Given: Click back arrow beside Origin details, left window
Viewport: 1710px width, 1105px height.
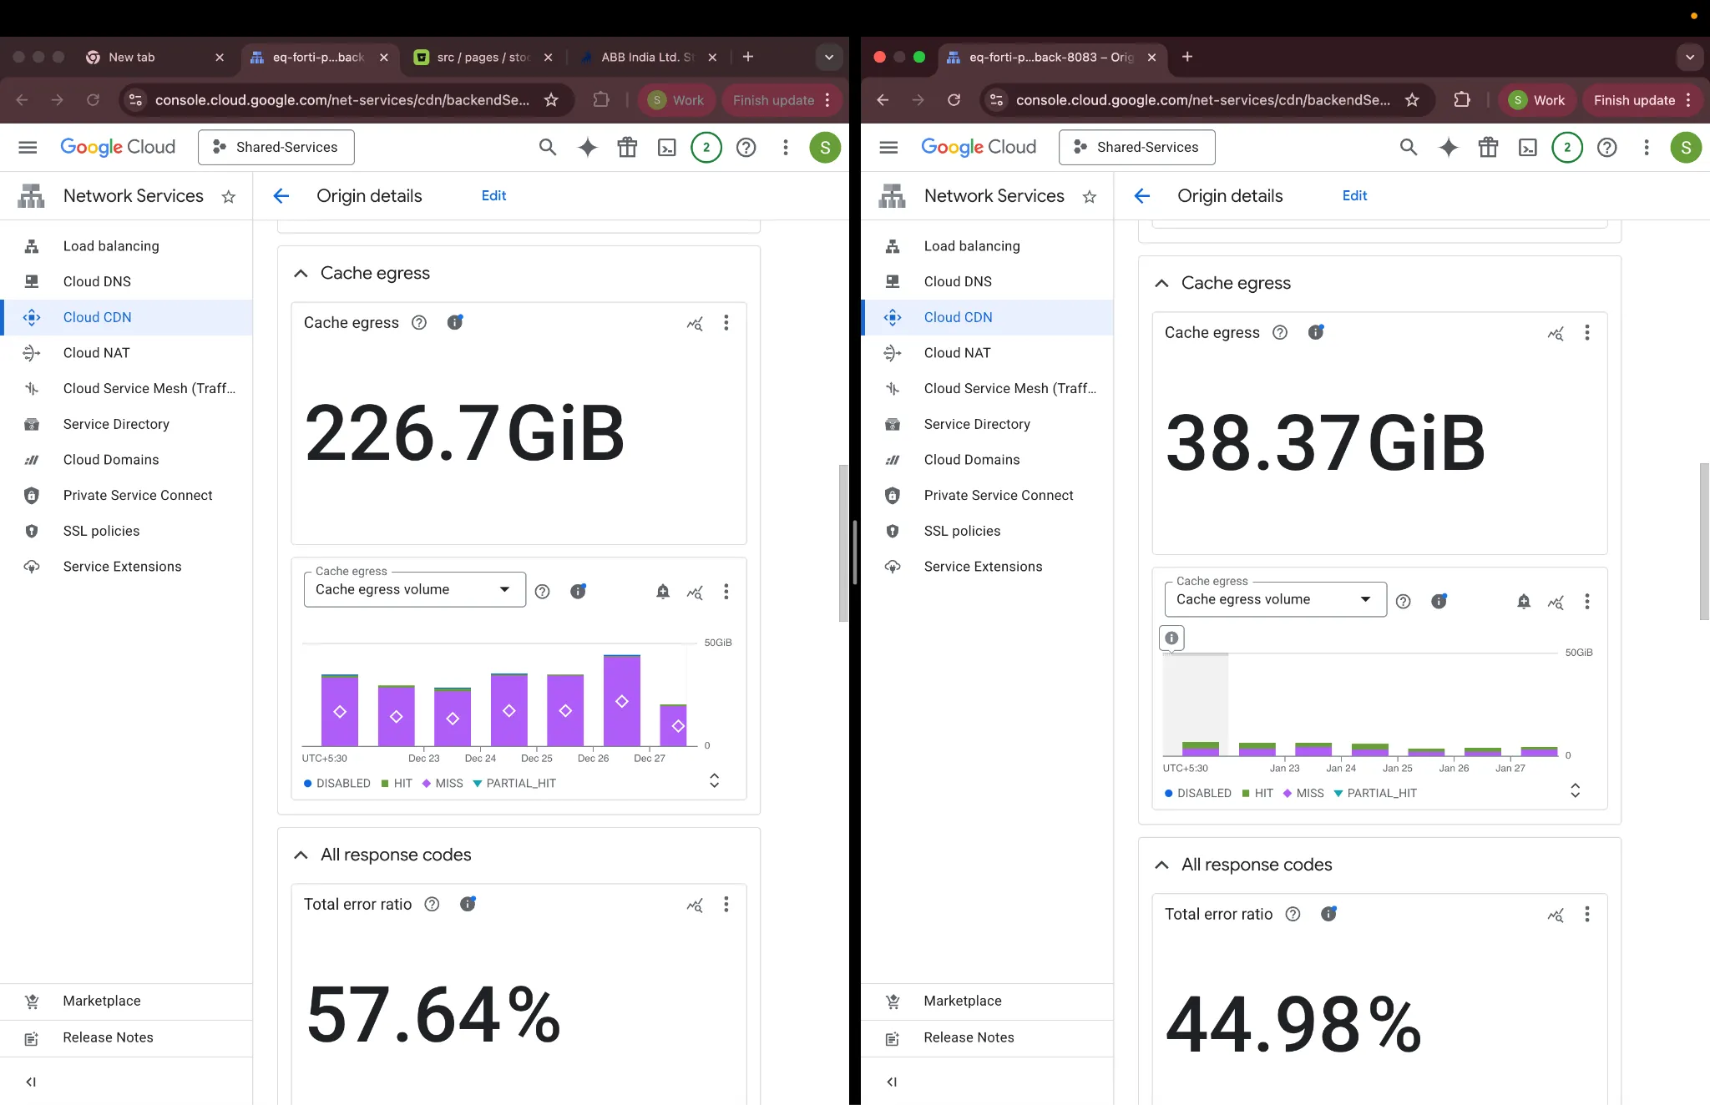Looking at the screenshot, I should pyautogui.click(x=281, y=196).
